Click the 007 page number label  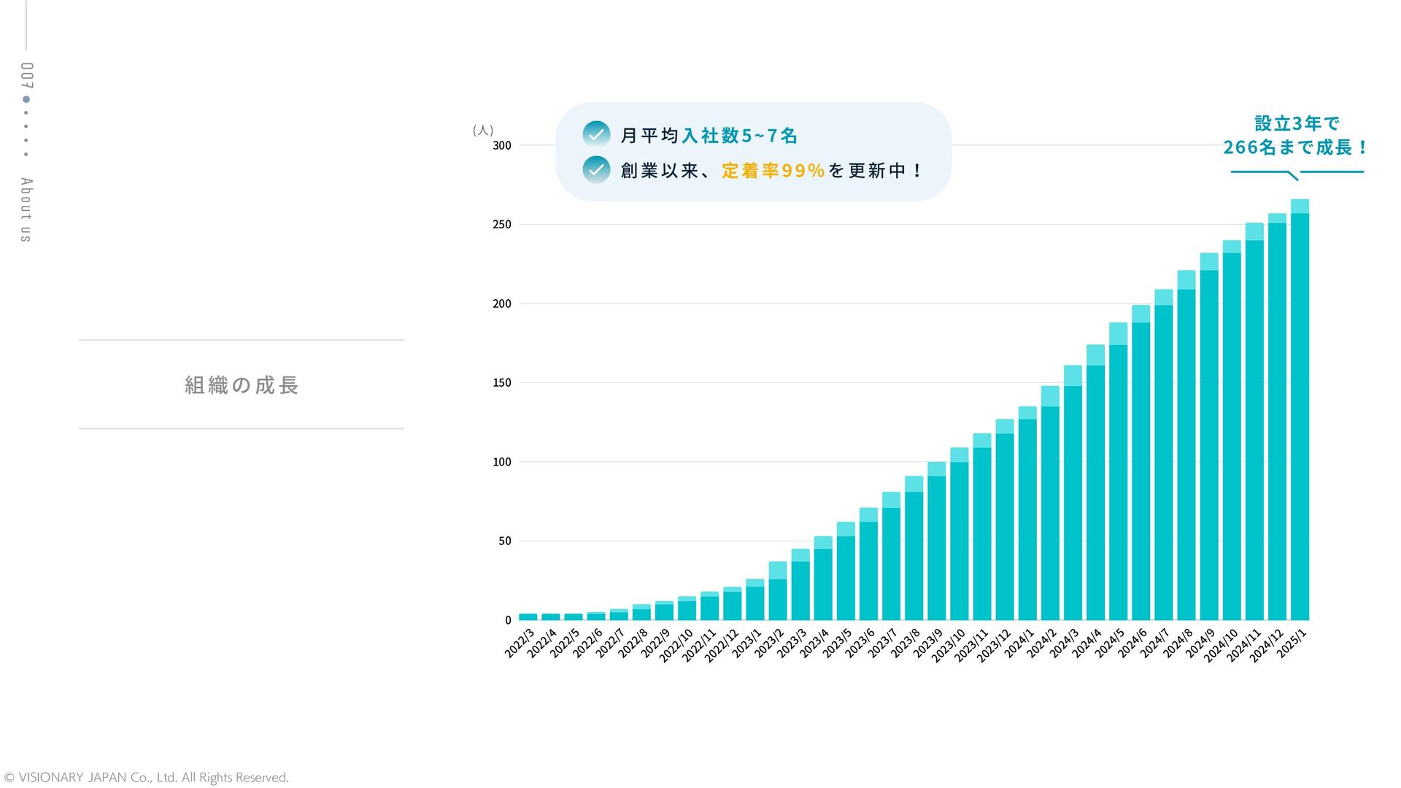click(x=26, y=76)
